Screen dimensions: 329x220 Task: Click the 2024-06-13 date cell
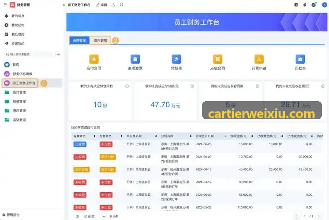[203, 169]
